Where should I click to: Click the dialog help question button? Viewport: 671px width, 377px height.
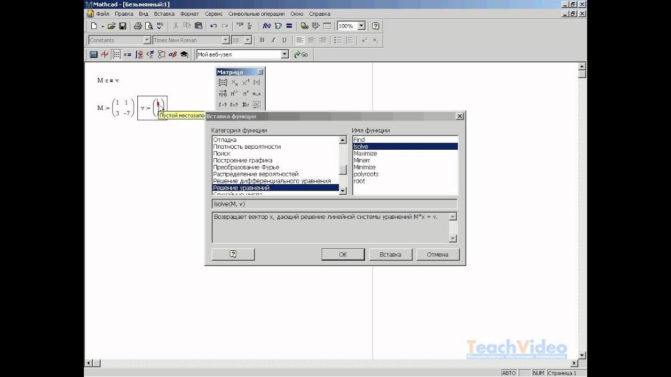[233, 254]
